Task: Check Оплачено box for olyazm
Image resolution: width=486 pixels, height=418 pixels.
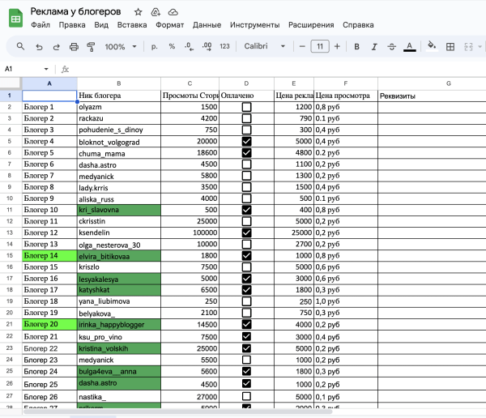Action: [x=246, y=107]
